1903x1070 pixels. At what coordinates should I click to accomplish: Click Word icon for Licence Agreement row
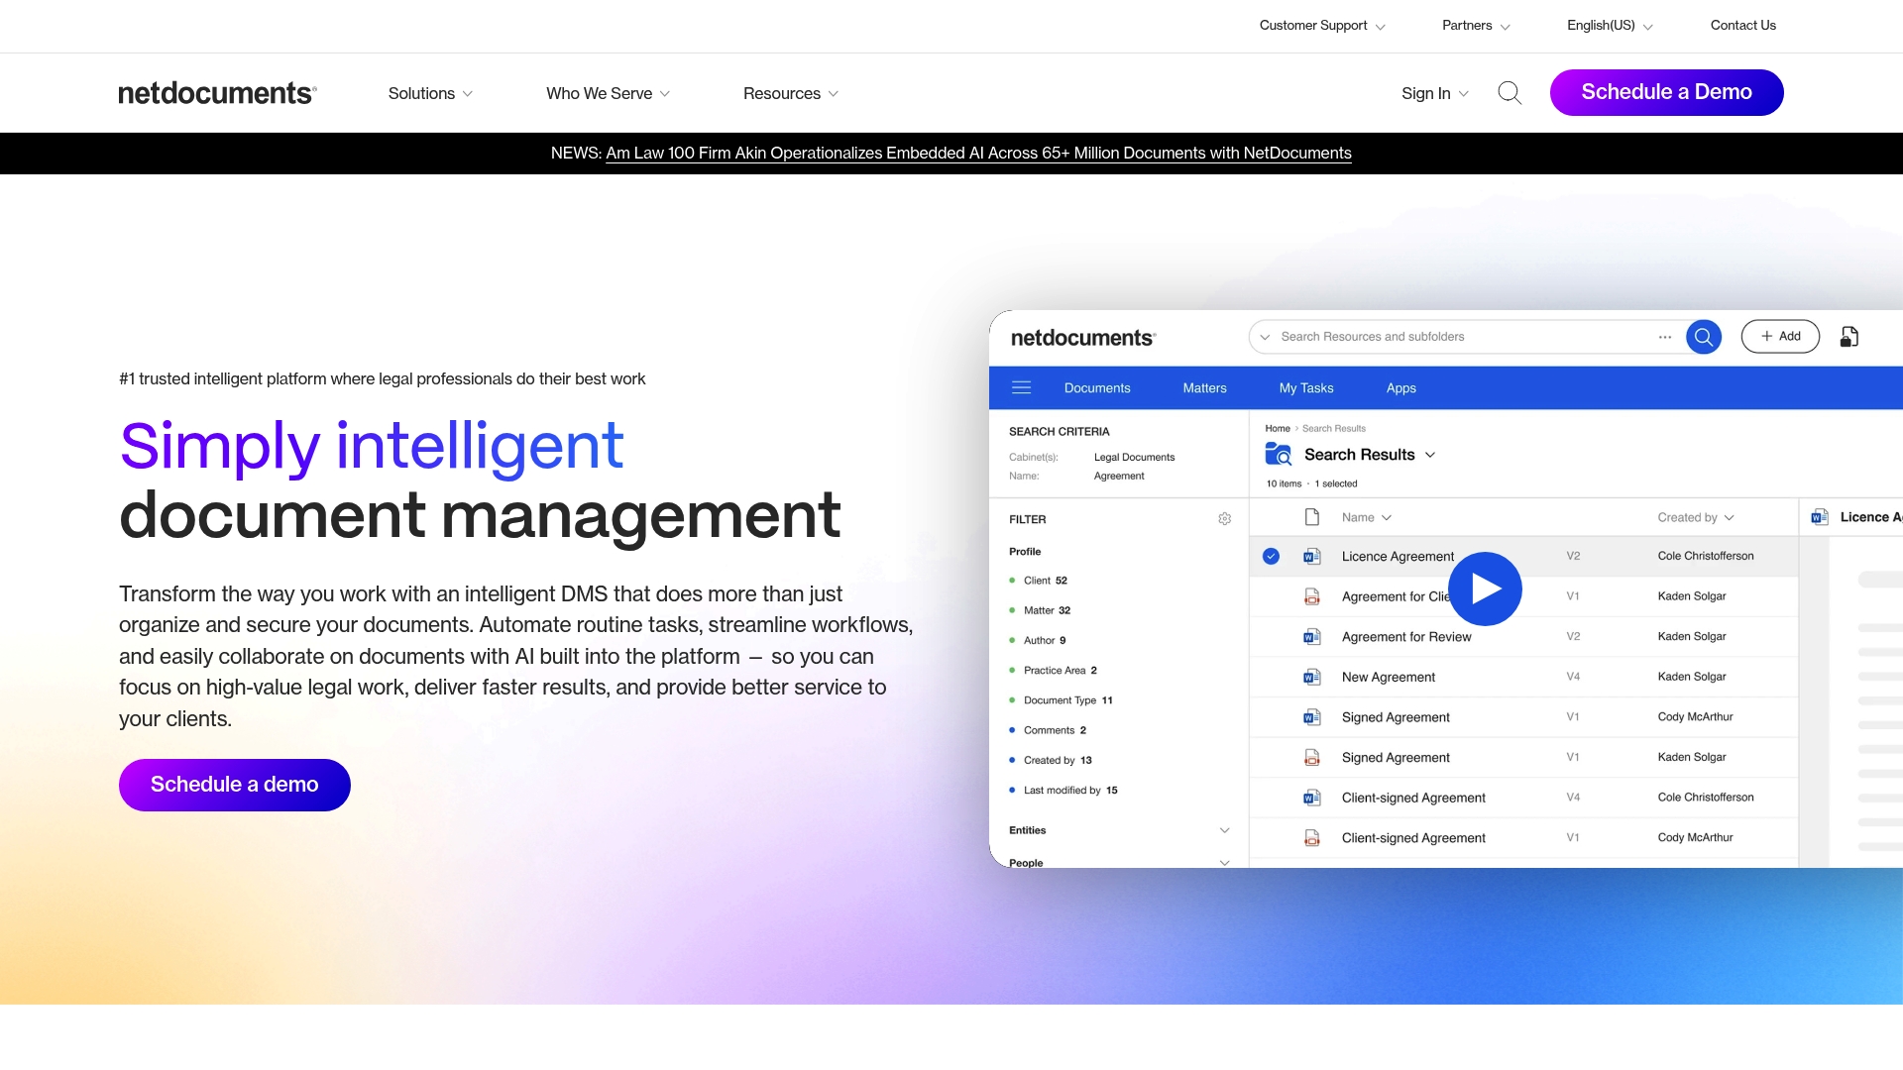tap(1311, 557)
